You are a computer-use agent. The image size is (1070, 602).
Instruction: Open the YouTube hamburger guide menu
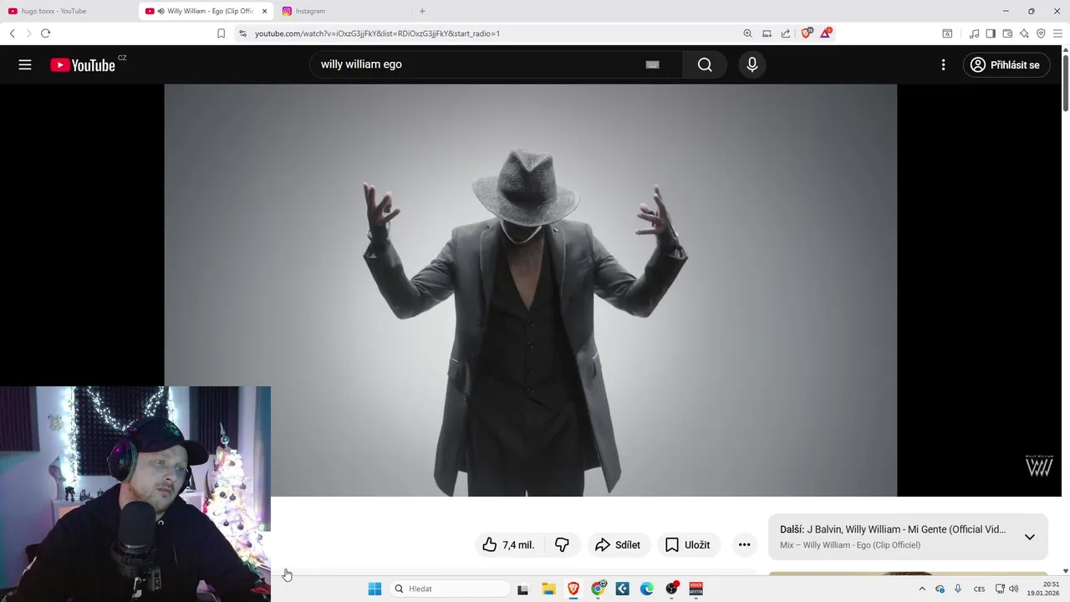click(x=25, y=64)
